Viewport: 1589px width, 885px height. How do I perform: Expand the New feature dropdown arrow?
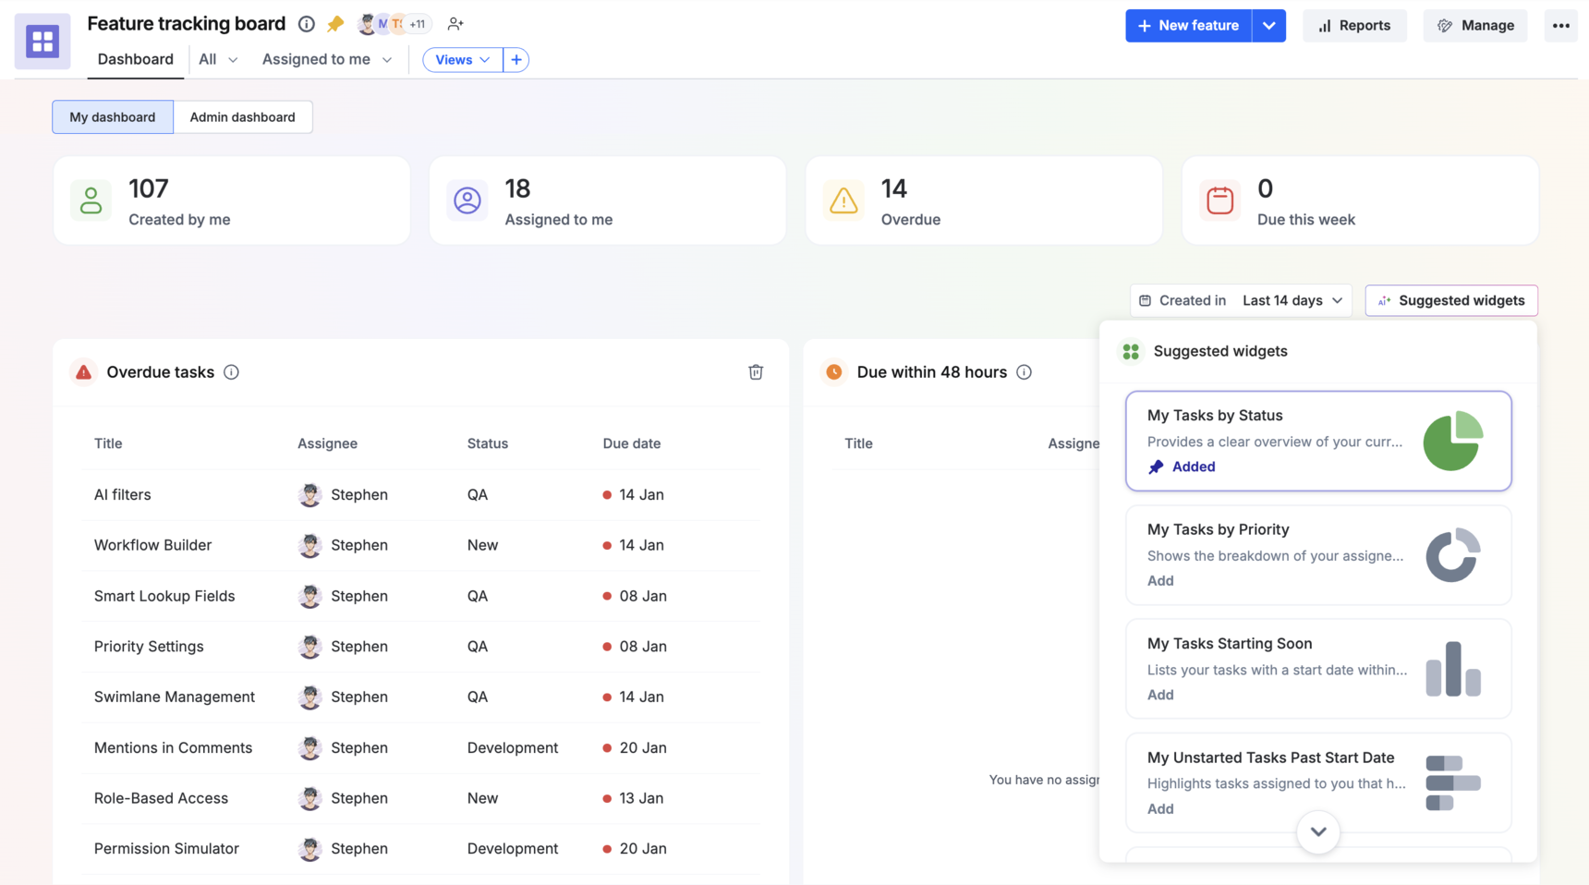[x=1268, y=26]
